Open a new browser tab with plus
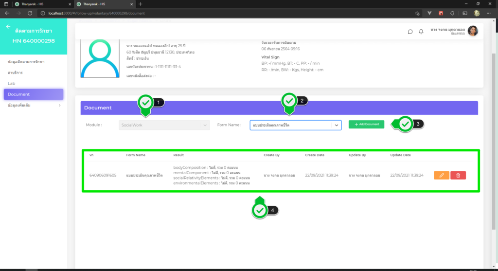Image resolution: width=498 pixels, height=271 pixels. pos(141,4)
